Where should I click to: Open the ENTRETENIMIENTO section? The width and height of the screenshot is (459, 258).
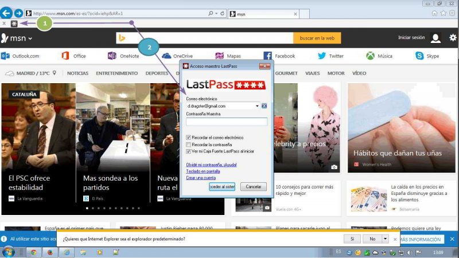click(x=117, y=73)
